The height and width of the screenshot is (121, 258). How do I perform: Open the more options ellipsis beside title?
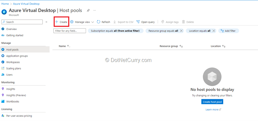point(95,10)
